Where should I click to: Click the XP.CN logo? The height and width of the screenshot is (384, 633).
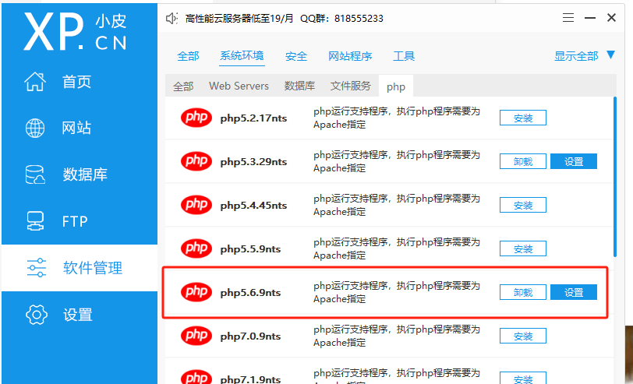(75, 31)
